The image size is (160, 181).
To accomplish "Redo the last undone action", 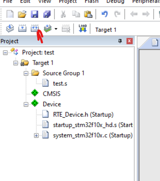I will [x=117, y=14].
